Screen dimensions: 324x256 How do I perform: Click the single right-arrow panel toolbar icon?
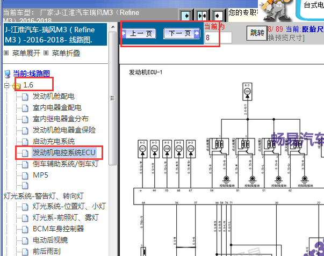click(186, 16)
